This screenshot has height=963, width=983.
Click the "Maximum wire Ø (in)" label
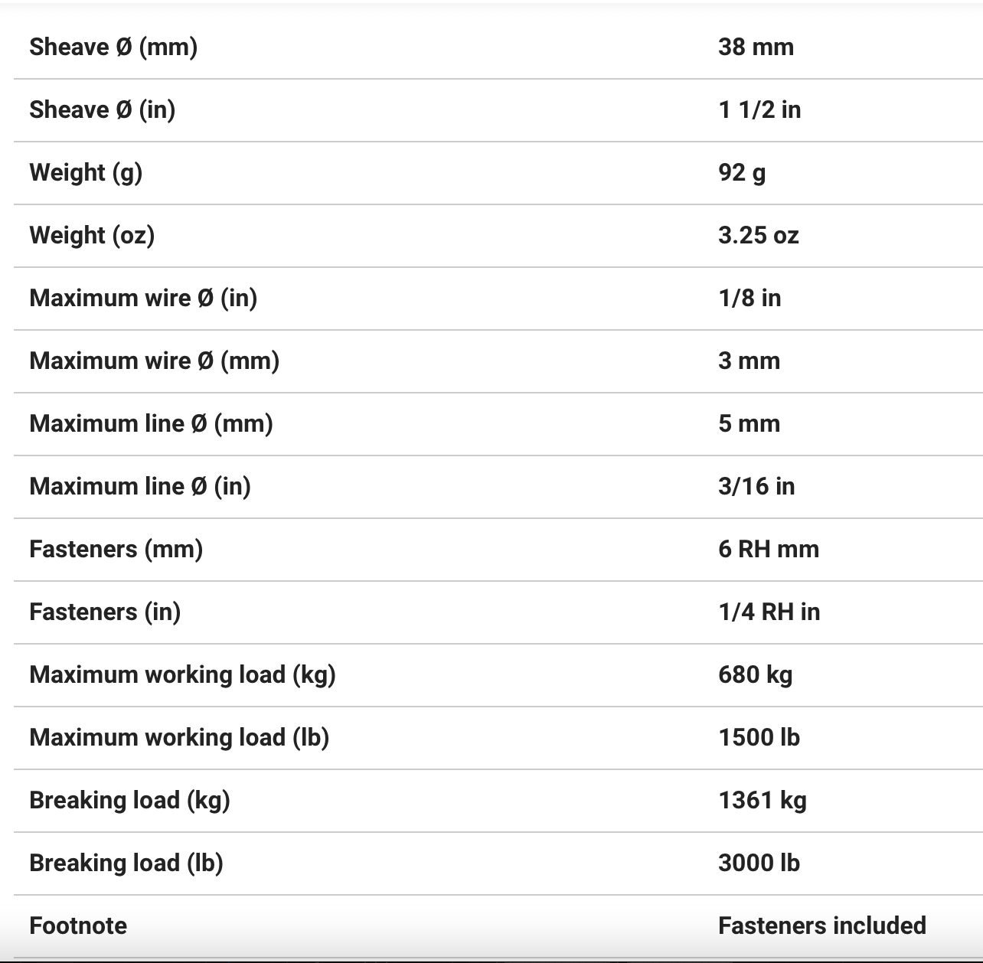coord(143,299)
